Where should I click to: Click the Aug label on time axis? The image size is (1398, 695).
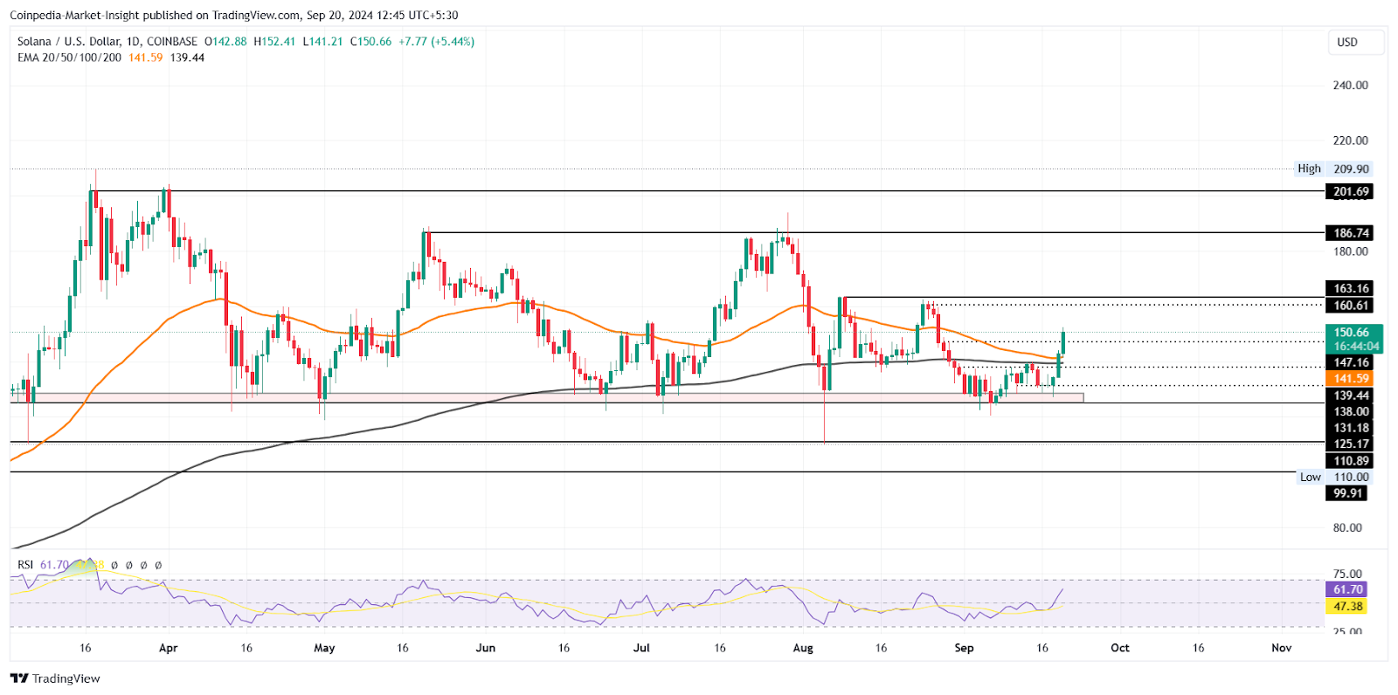point(803,648)
